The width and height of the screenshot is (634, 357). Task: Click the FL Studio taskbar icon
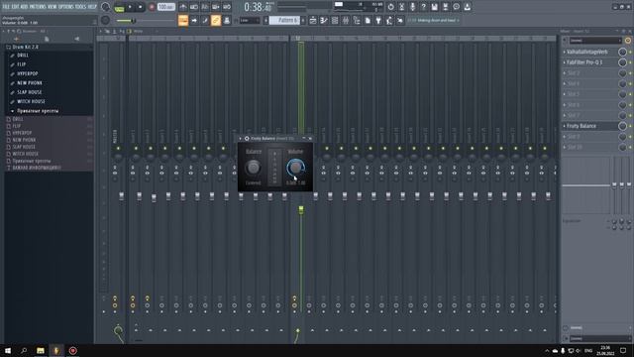tap(56, 350)
